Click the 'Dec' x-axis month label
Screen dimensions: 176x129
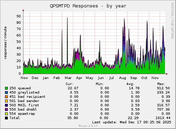coord(35,78)
